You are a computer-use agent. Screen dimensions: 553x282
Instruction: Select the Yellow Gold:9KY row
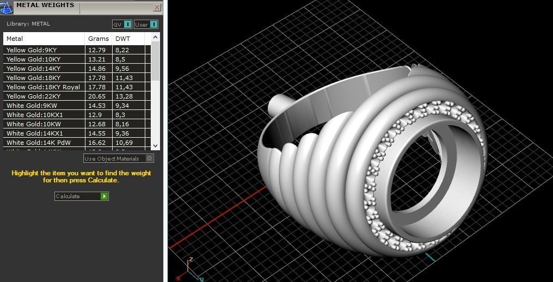click(x=77, y=50)
